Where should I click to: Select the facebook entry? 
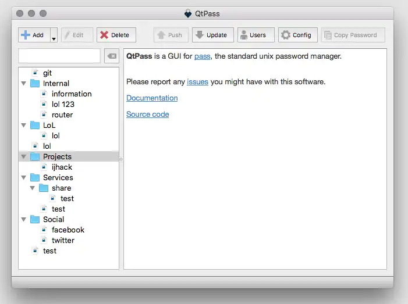click(69, 230)
